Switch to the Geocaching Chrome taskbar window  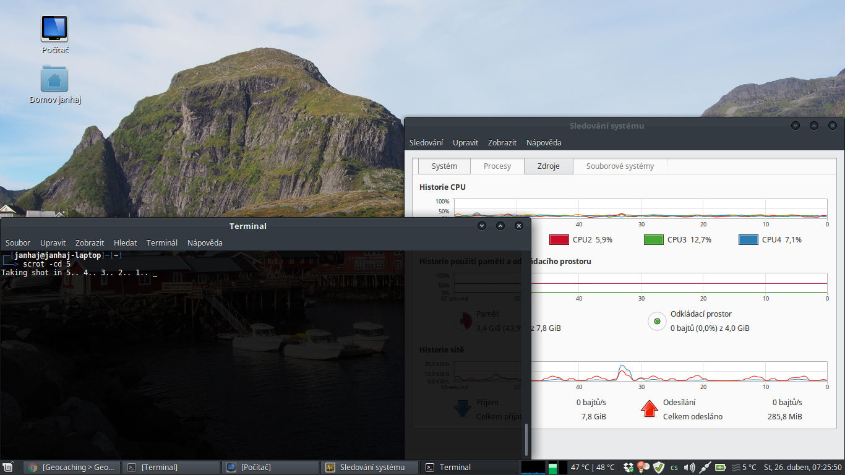click(72, 467)
